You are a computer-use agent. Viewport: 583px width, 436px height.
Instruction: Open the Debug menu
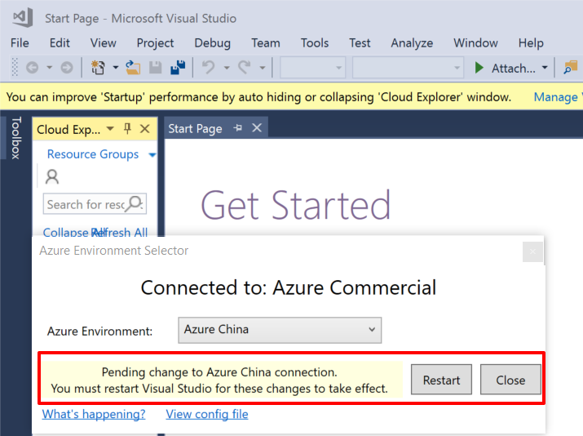[212, 42]
